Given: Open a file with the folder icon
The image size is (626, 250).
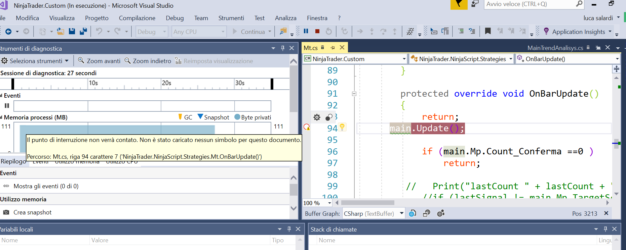Looking at the screenshot, I should (61, 32).
